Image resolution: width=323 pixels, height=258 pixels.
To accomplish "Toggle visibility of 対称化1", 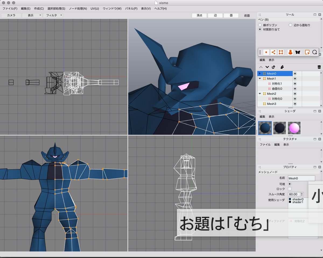I will point(295,84).
